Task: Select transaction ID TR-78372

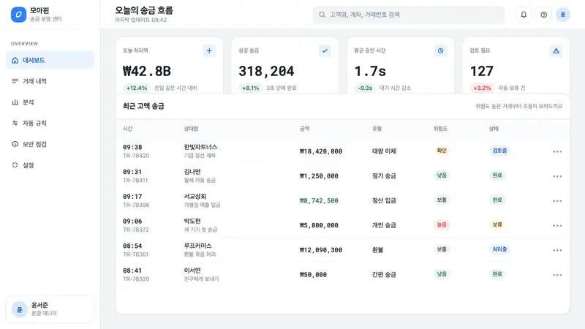Action: [x=136, y=230]
